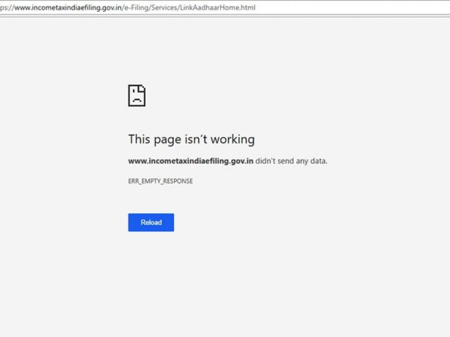Click the word "working" in the heading
This screenshot has height=337, width=450.
tap(232, 140)
